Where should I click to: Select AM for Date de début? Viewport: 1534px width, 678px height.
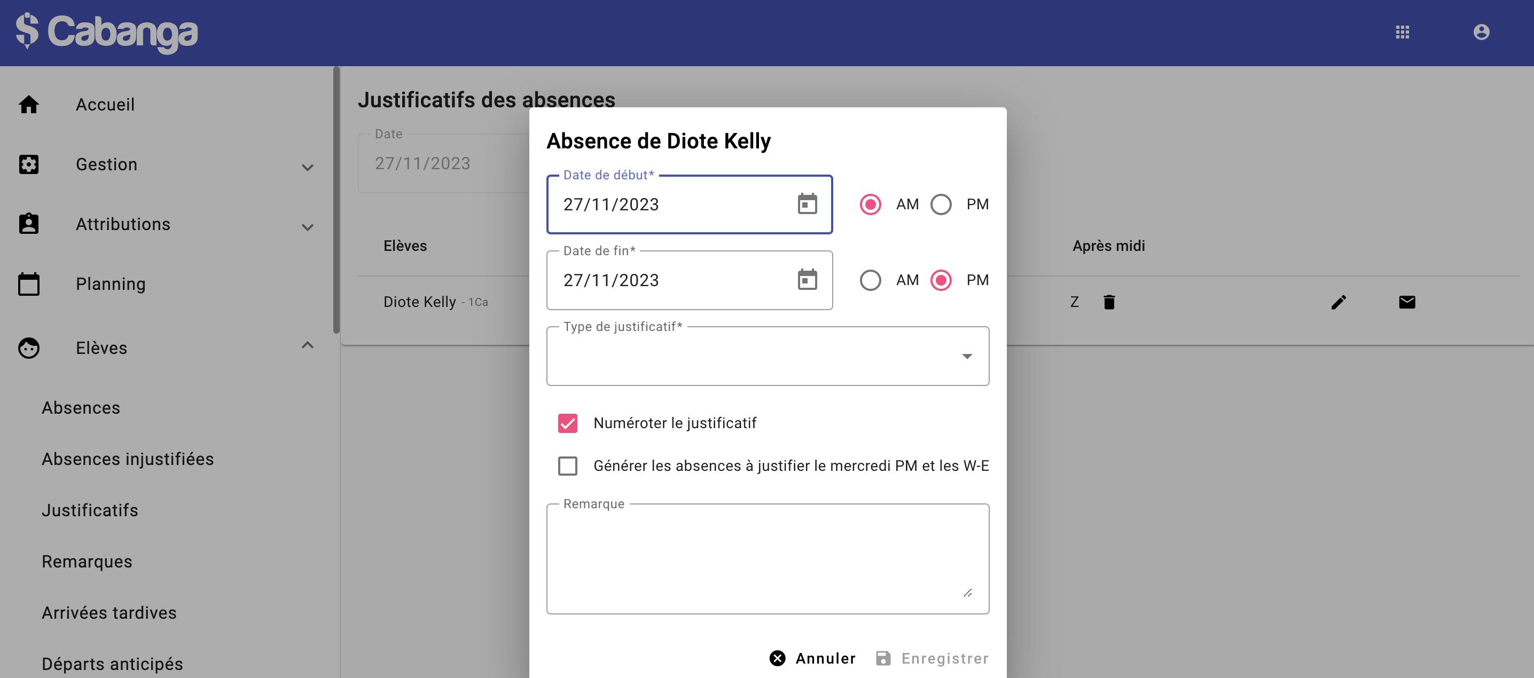(870, 204)
